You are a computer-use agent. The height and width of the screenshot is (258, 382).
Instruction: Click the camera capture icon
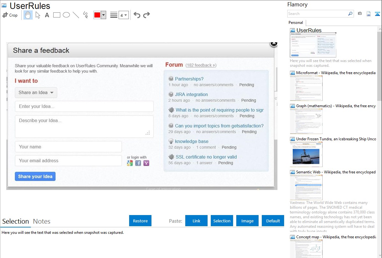[x=360, y=14]
